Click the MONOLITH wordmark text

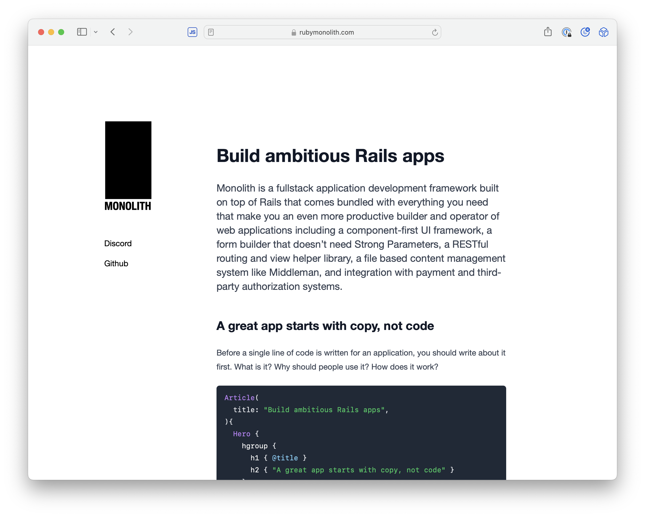click(x=128, y=206)
